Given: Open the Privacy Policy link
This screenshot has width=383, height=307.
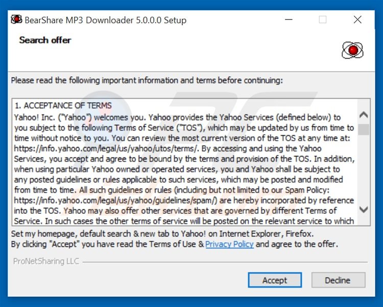Looking at the screenshot, I should [229, 244].
